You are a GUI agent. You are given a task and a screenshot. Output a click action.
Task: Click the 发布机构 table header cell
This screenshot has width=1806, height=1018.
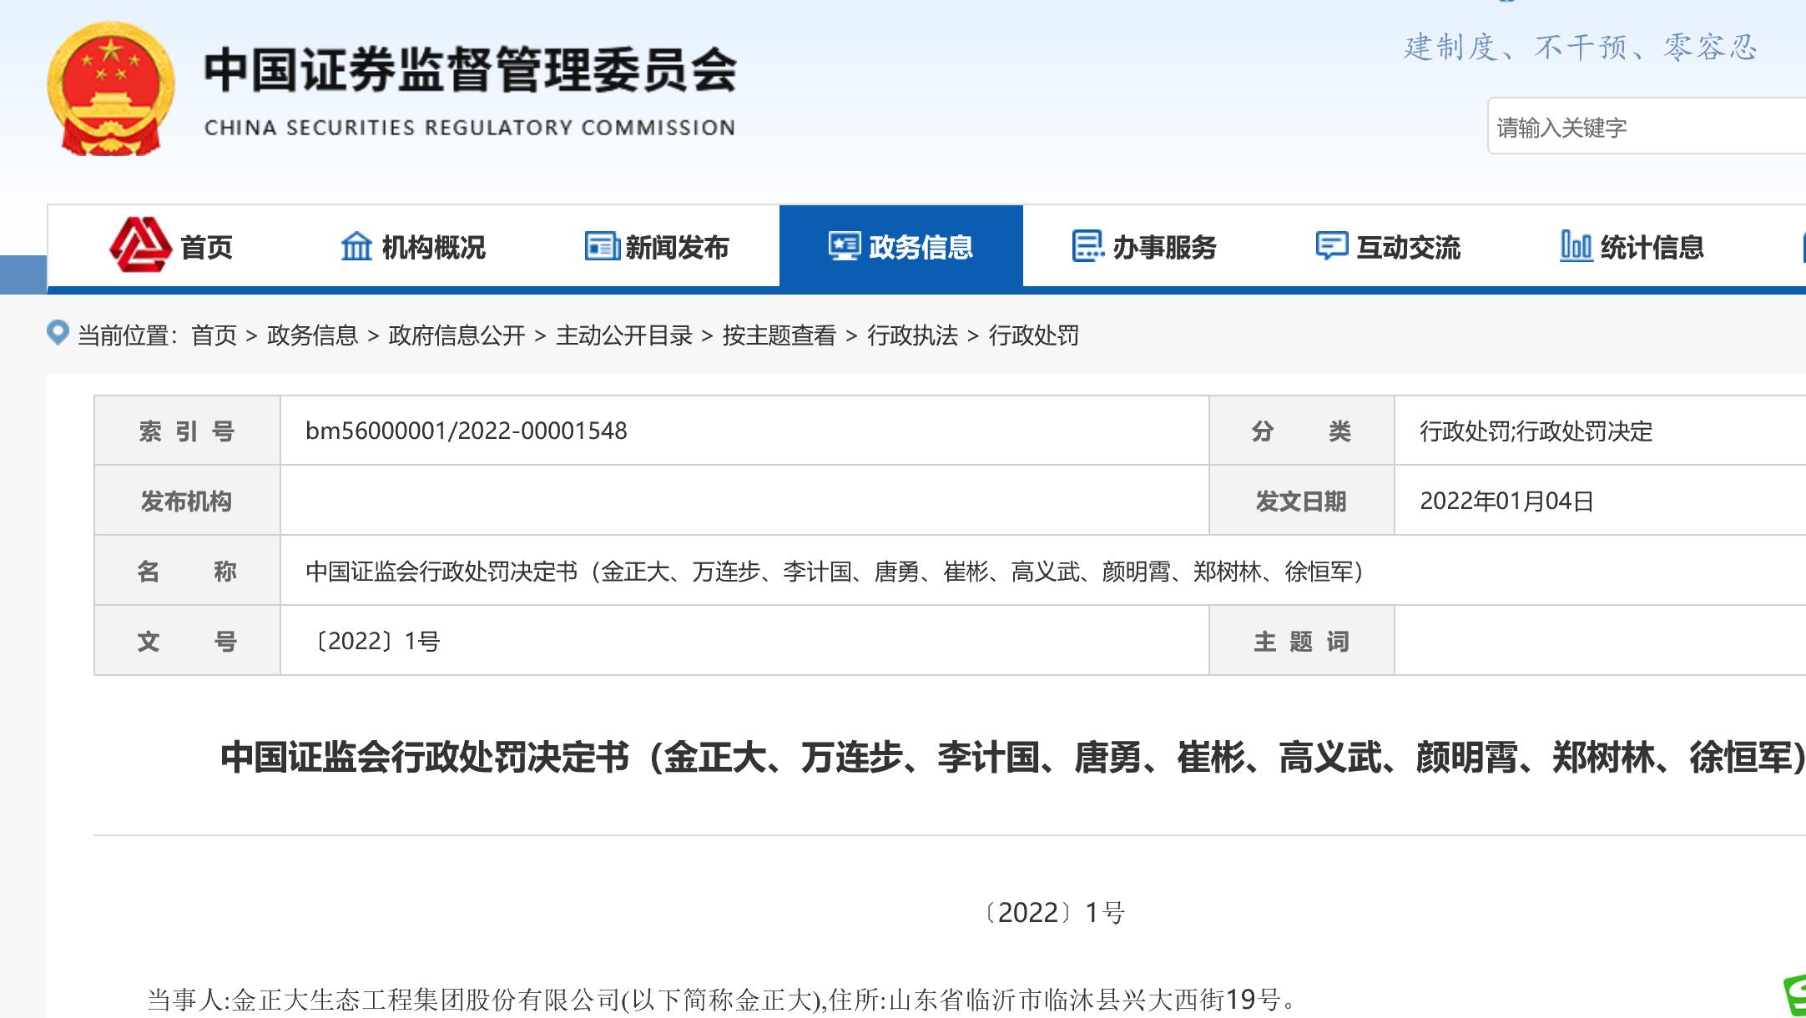coord(187,501)
